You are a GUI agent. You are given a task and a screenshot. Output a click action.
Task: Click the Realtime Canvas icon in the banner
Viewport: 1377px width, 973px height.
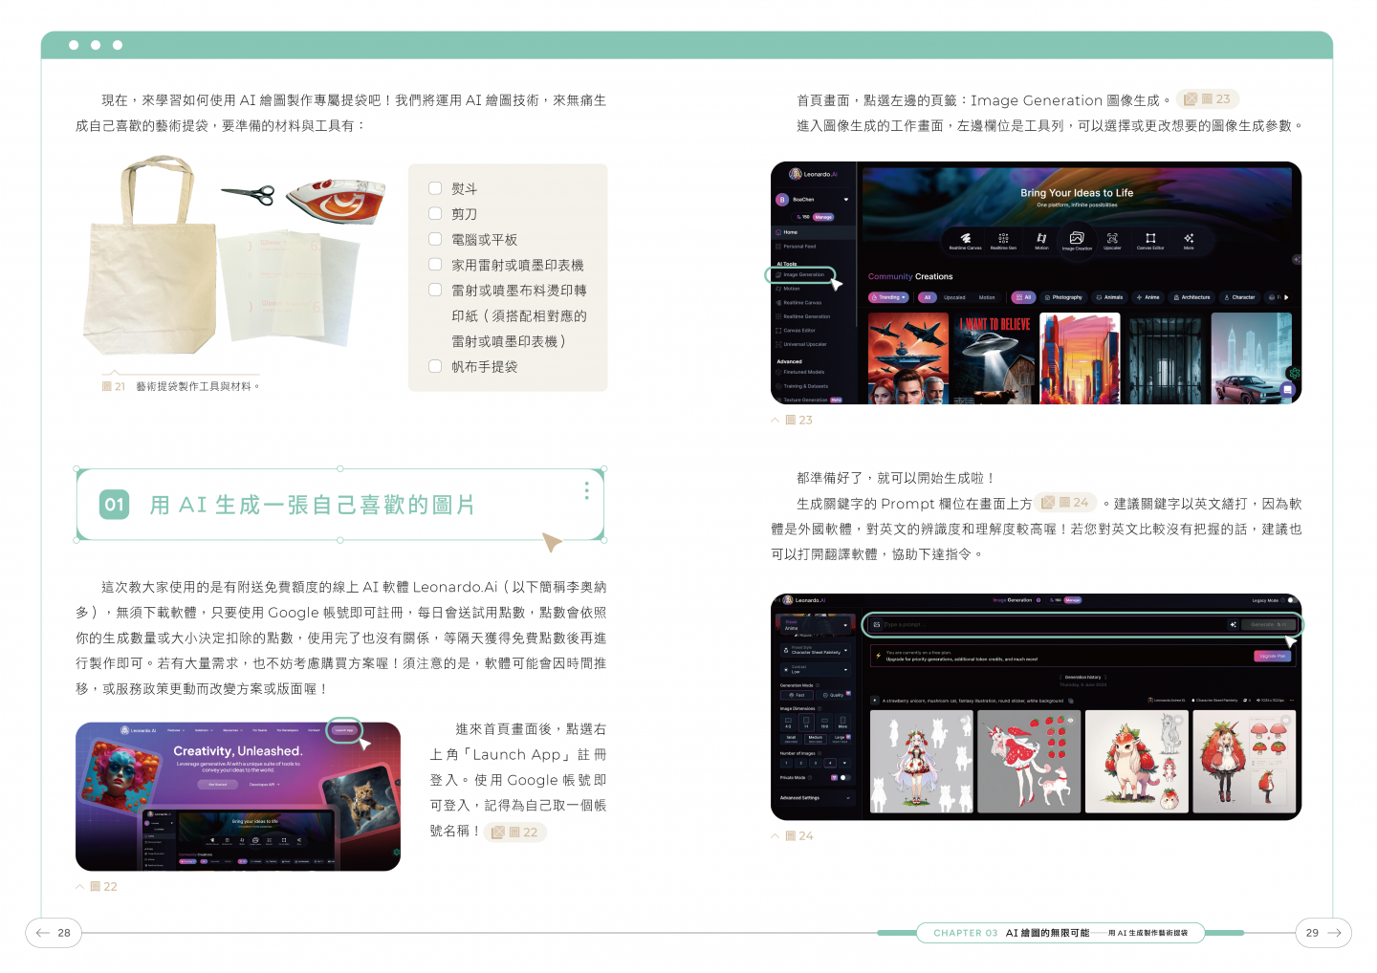pos(965,239)
